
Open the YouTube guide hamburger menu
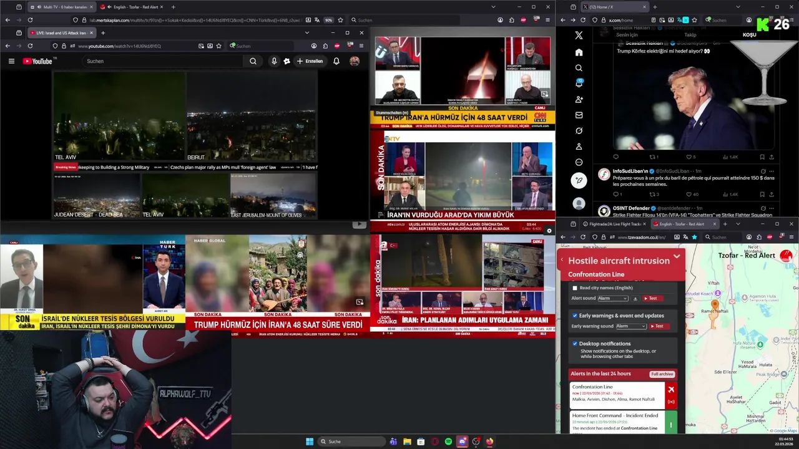click(x=11, y=61)
